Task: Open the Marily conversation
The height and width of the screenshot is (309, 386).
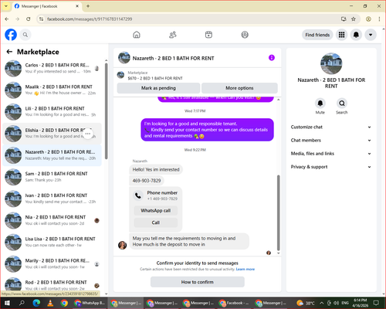Action: tap(52, 263)
